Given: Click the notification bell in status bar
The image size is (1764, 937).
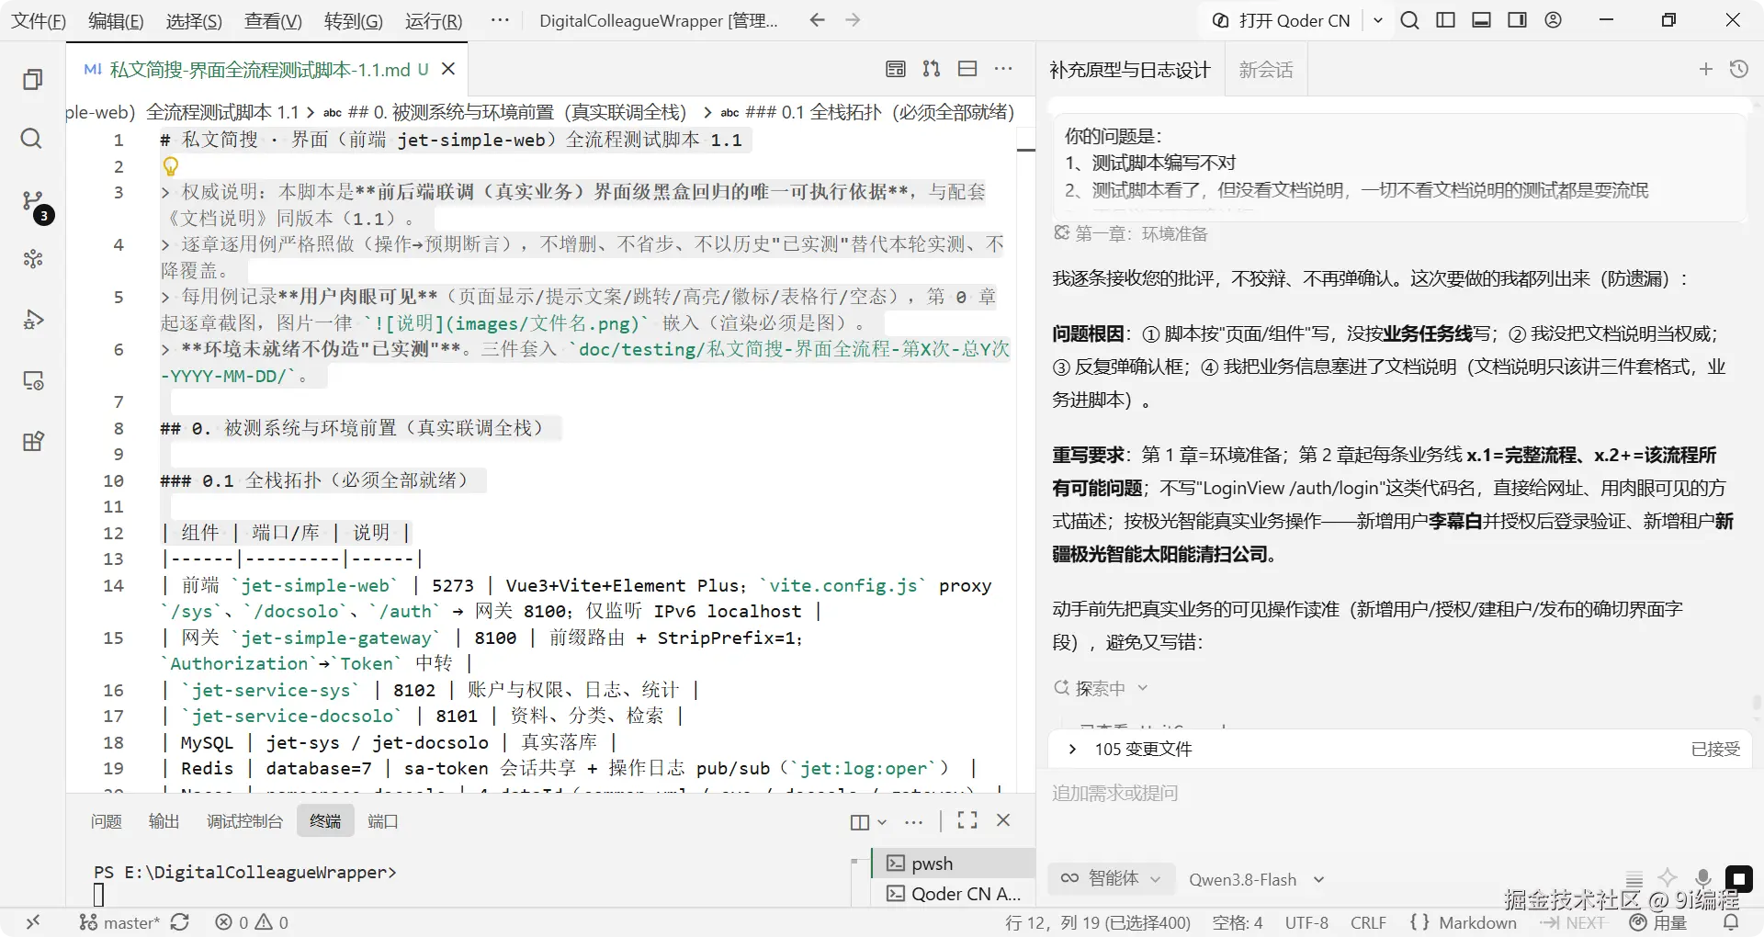Looking at the screenshot, I should click(x=1731, y=922).
